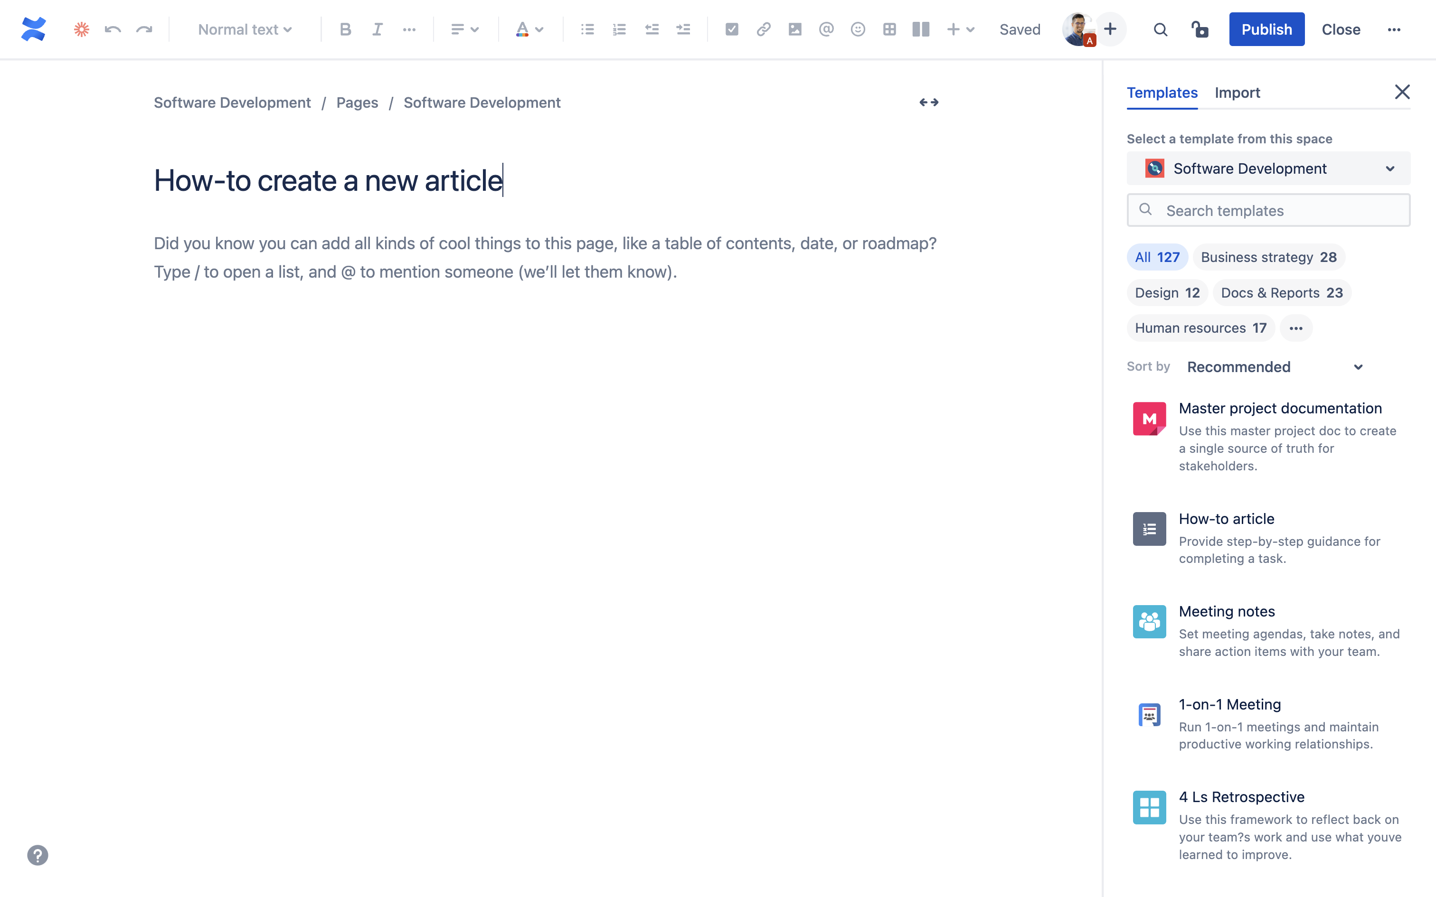1436x897 pixels.
Task: Click the mention @ icon
Action: 826,29
